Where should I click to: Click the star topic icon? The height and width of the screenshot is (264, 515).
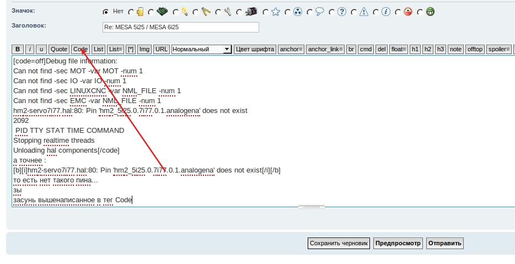pos(276,12)
